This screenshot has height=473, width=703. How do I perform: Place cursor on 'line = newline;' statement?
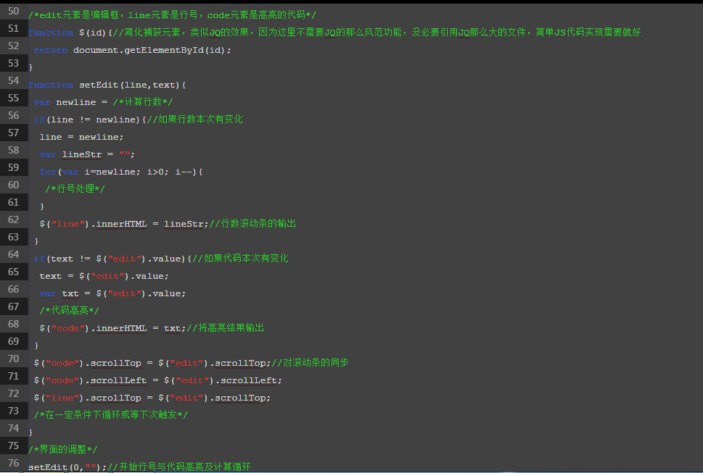coord(81,137)
